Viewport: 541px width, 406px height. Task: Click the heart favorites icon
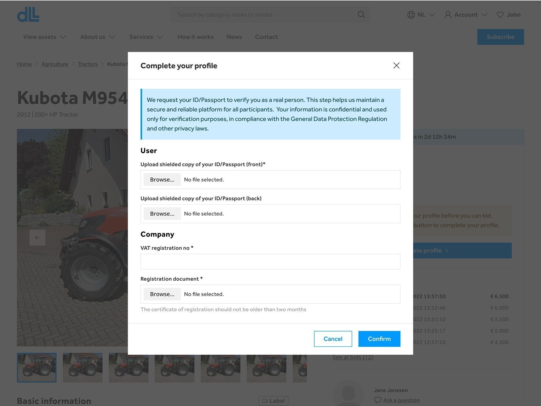click(500, 15)
